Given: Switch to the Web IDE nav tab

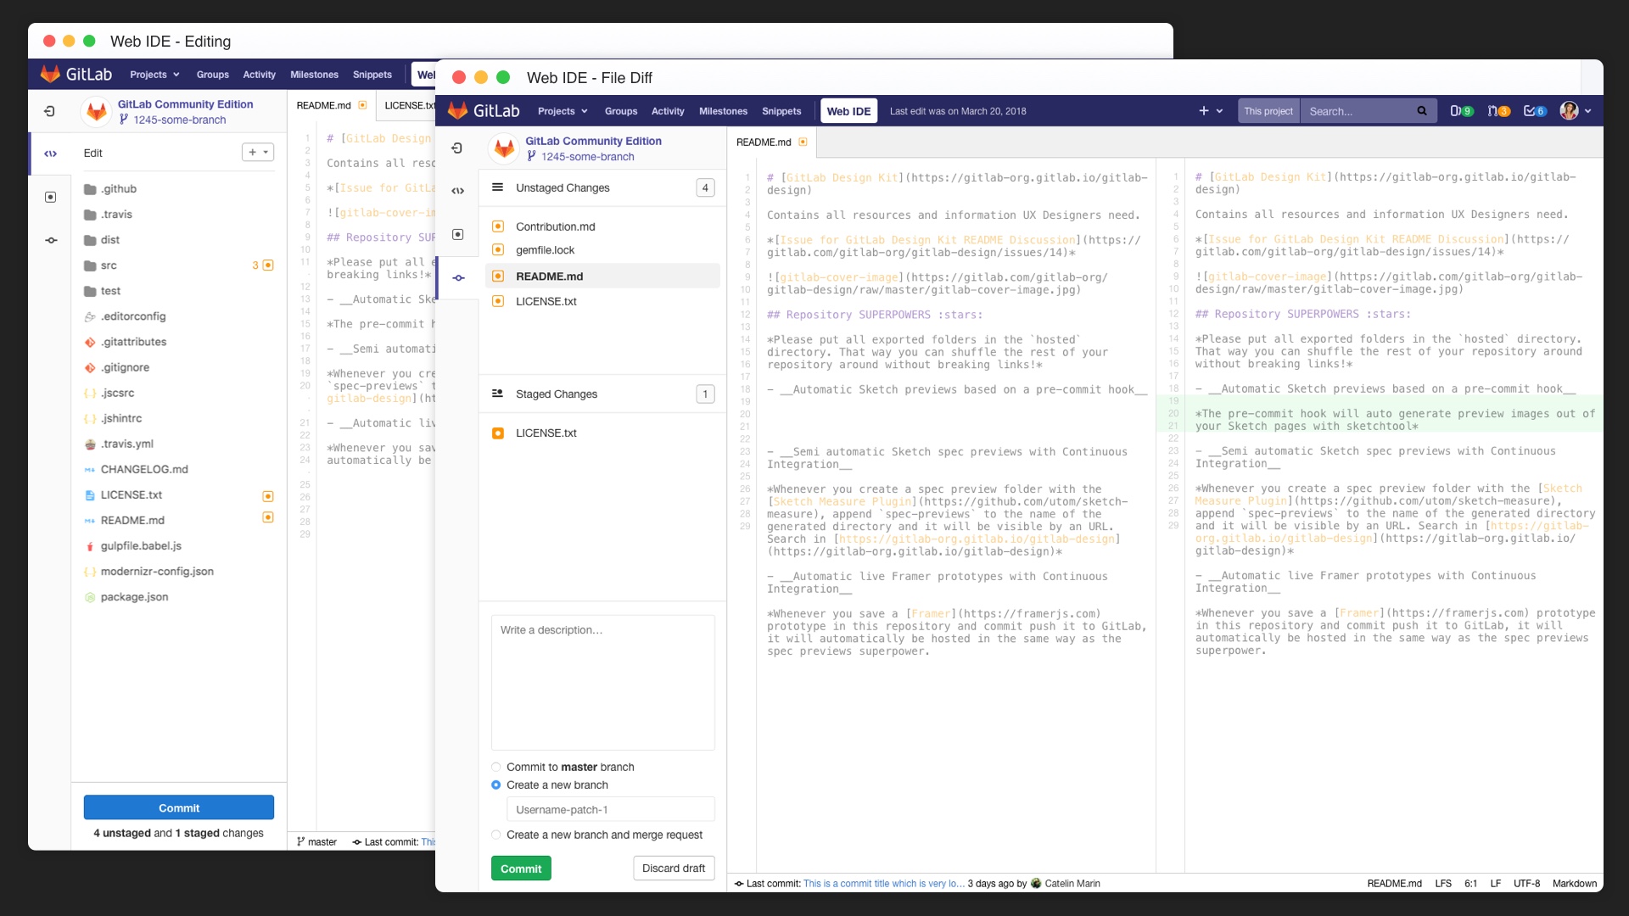Looking at the screenshot, I should coord(848,110).
